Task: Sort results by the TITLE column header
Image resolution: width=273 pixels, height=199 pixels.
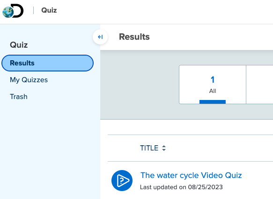Action: [x=149, y=148]
